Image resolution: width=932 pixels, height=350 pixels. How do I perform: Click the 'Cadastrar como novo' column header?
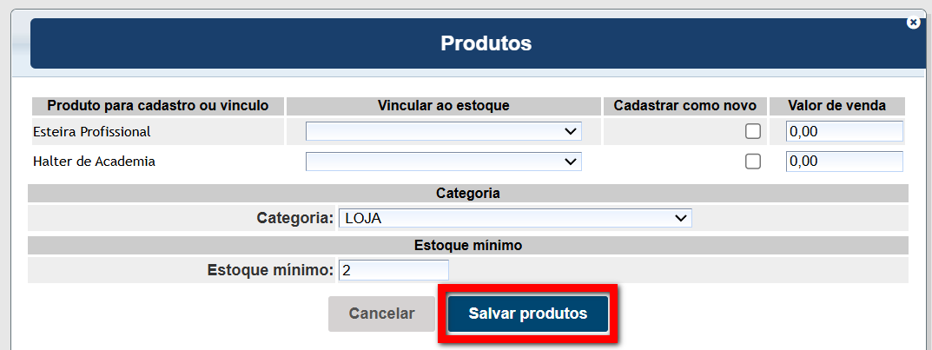(684, 106)
